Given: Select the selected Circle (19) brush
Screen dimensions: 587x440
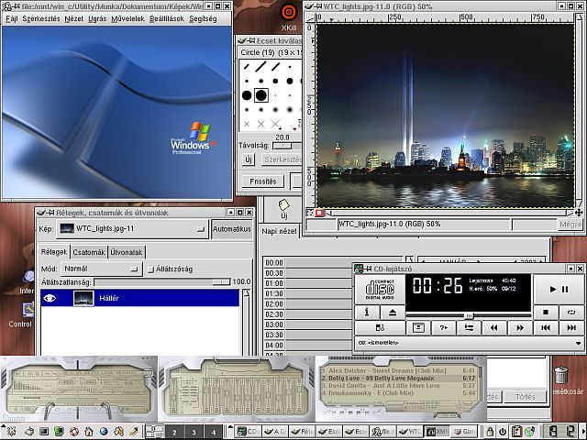Looking at the screenshot, I should tap(260, 95).
